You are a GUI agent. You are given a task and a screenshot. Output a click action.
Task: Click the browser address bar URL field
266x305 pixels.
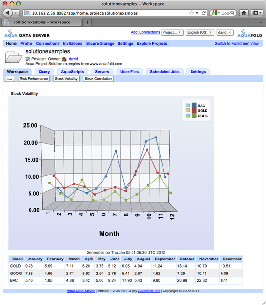coord(109,13)
